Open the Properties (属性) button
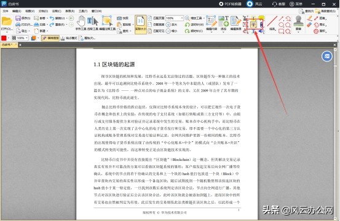Viewport: 340px width, 221px height. point(87,38)
